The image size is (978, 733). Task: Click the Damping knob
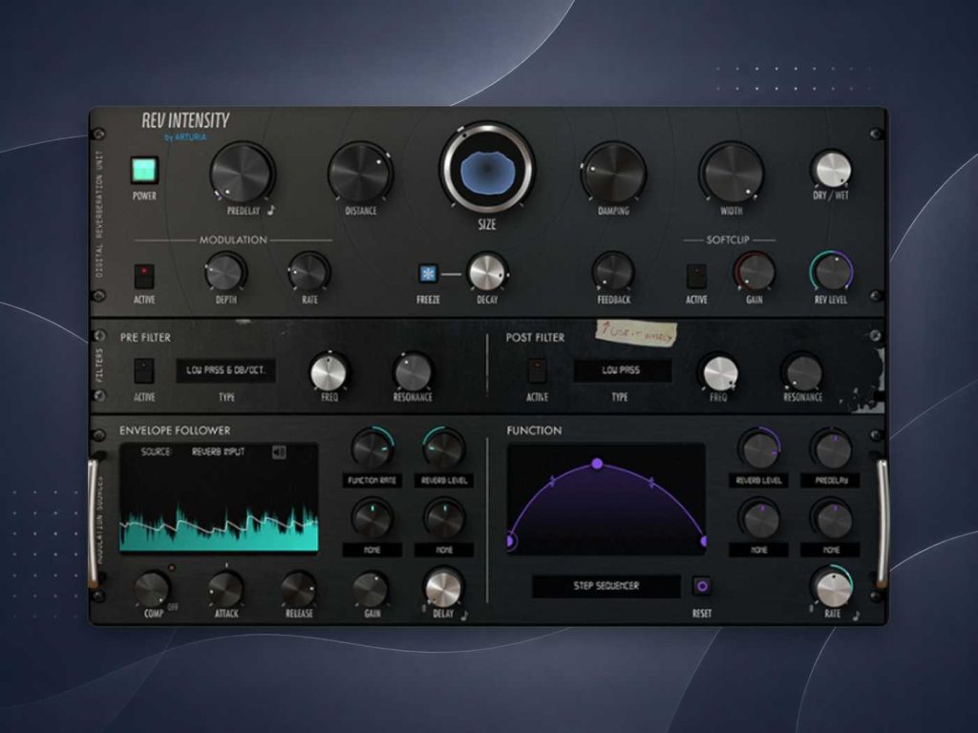[x=613, y=173]
